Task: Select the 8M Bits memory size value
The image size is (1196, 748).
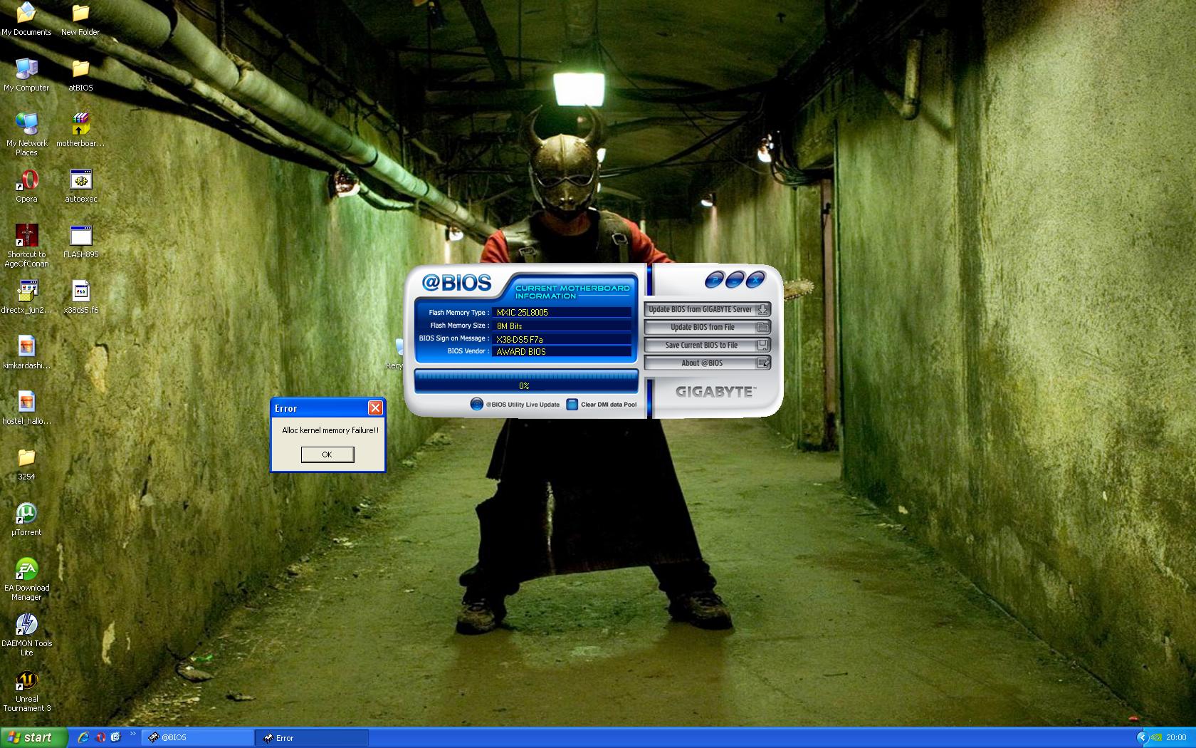Action: pyautogui.click(x=562, y=326)
